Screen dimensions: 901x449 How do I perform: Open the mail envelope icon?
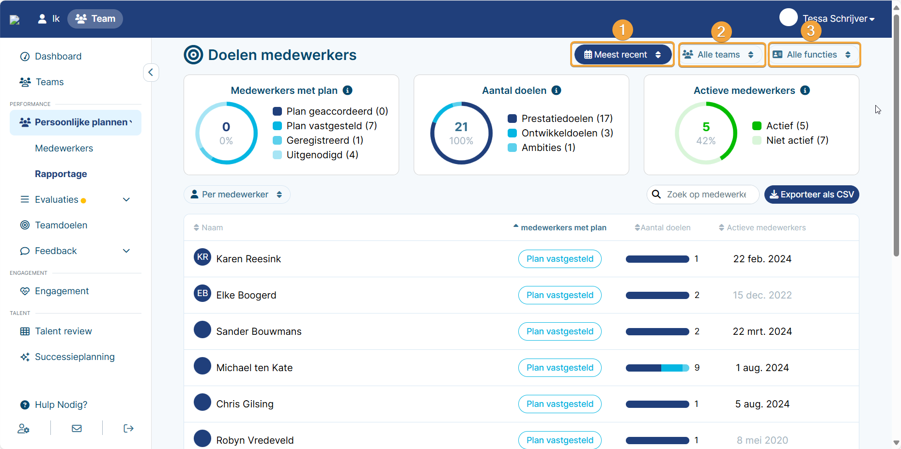(x=77, y=429)
